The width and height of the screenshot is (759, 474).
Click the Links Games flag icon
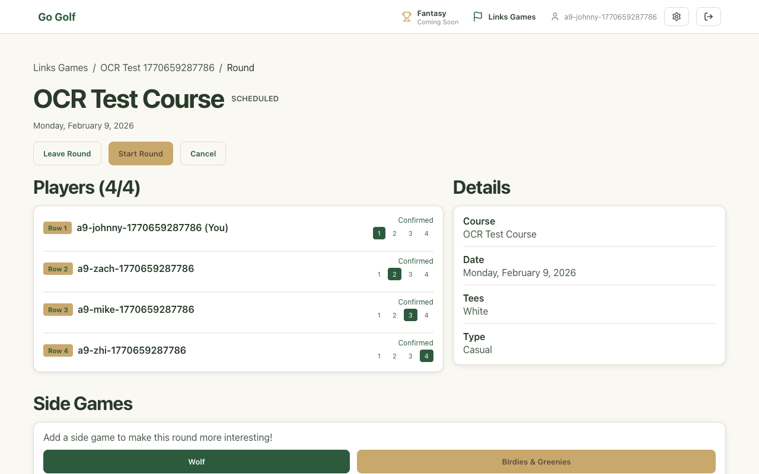[x=477, y=17]
